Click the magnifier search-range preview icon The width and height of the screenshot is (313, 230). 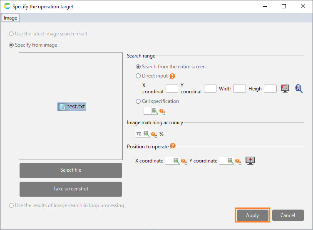coord(299,88)
